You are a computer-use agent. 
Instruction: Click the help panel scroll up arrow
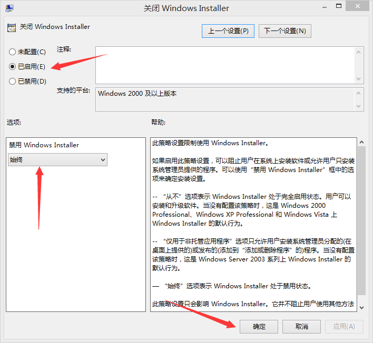point(361,142)
